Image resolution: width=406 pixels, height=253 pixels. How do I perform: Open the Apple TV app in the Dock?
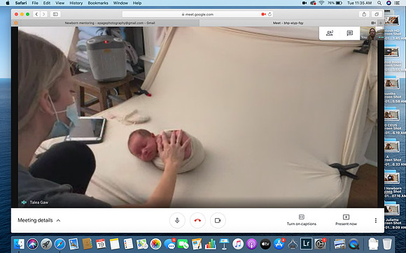point(265,244)
